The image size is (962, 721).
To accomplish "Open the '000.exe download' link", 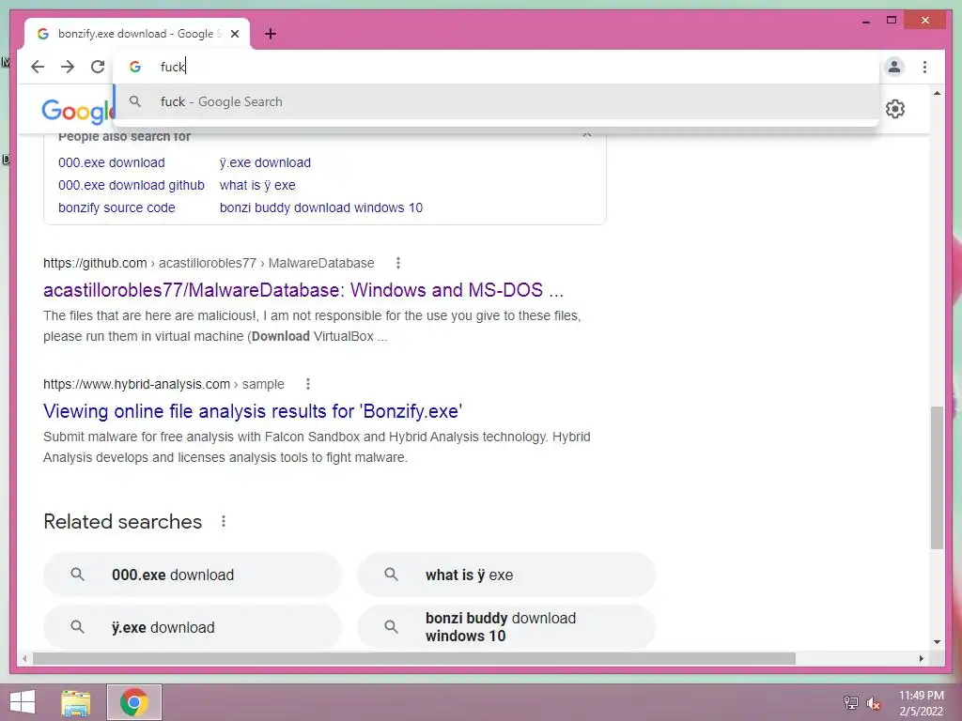I will coord(112,162).
